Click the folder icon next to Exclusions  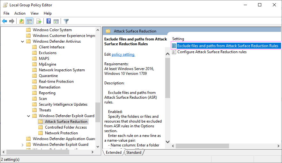[x=34, y=53]
